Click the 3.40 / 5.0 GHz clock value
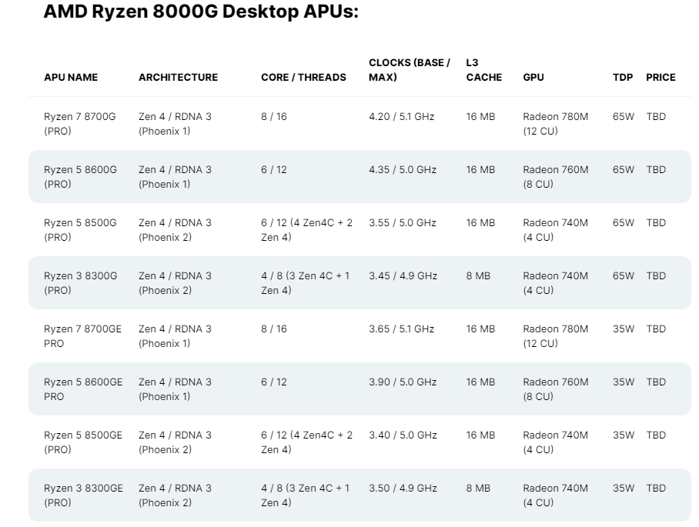699x527 pixels. click(403, 435)
